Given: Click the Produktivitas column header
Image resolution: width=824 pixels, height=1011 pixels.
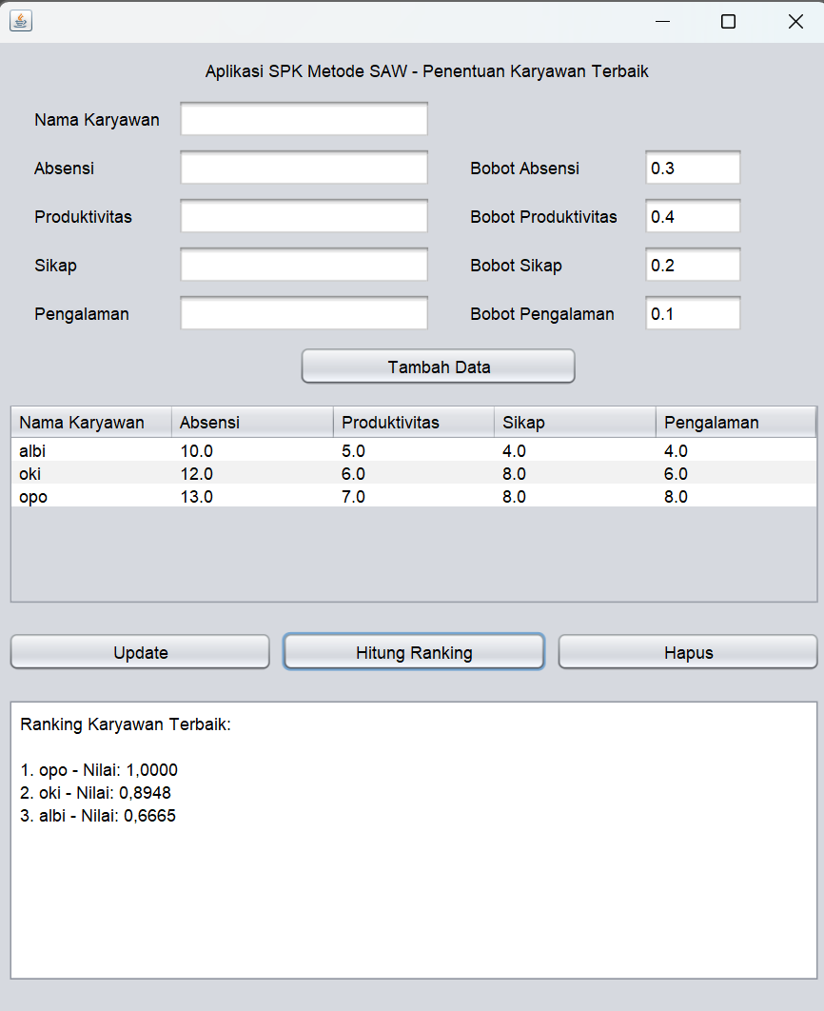Looking at the screenshot, I should pyautogui.click(x=413, y=423).
